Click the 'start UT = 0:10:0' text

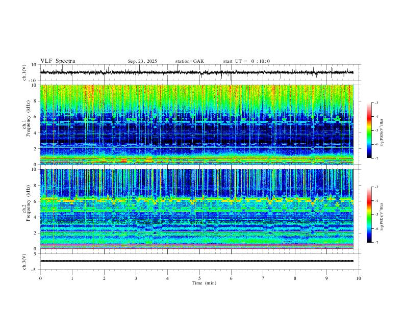246,61
